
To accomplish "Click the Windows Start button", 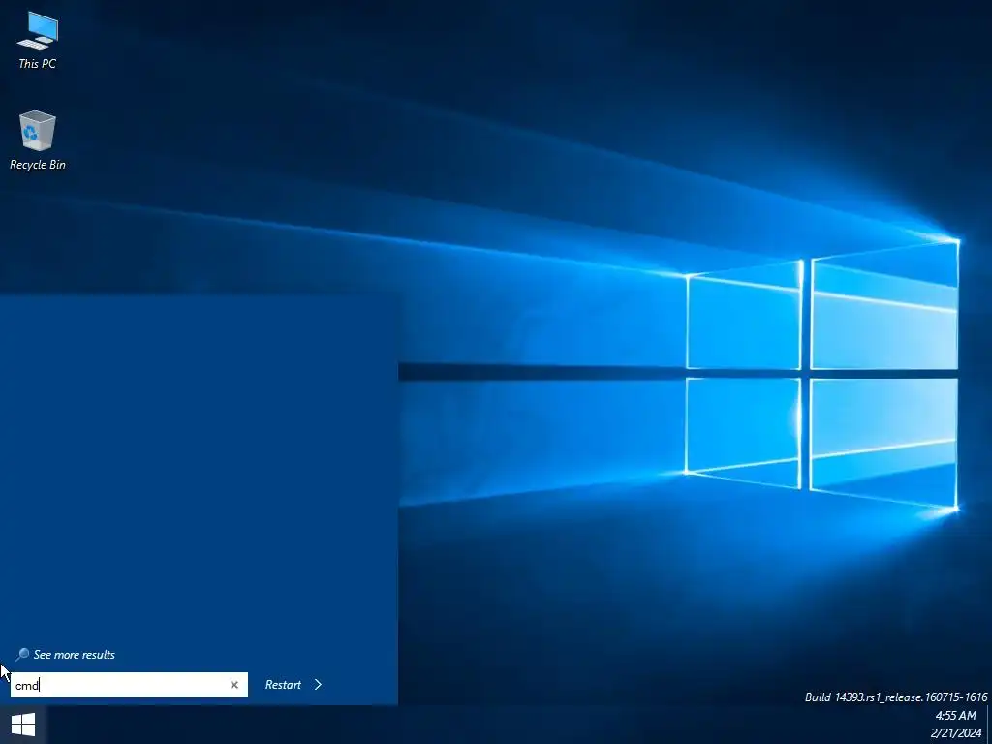I will (x=23, y=725).
